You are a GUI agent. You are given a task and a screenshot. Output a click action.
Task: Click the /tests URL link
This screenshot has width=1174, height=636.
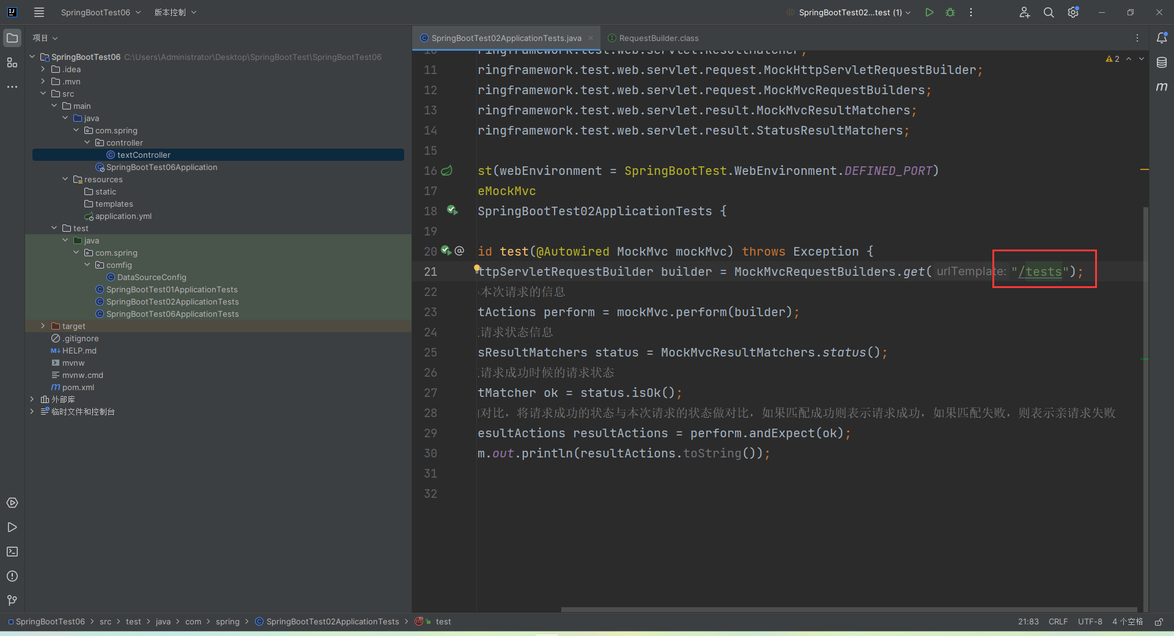click(x=1039, y=272)
